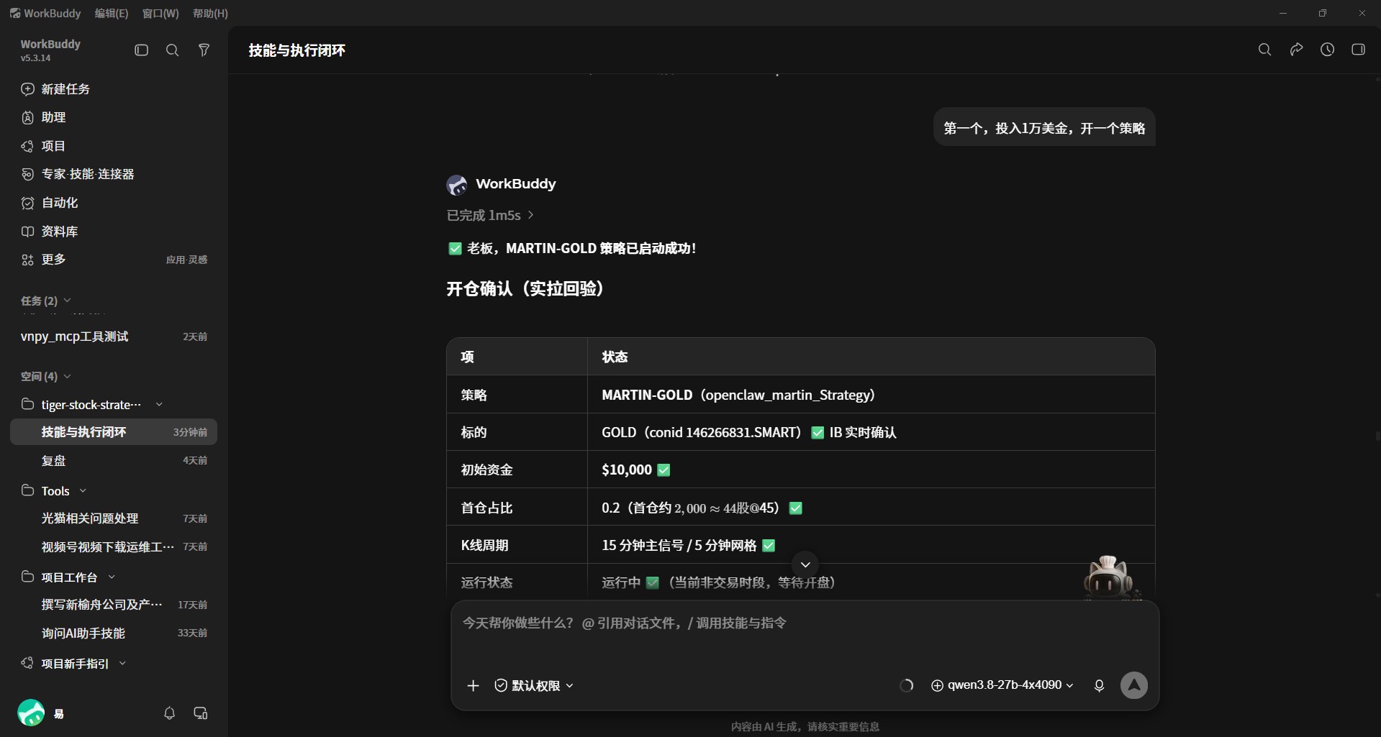Click the screen/device icon beside bell
The height and width of the screenshot is (737, 1381).
(x=201, y=713)
